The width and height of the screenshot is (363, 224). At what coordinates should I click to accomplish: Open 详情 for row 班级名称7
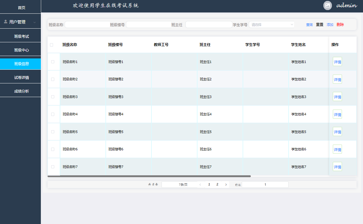tap(337, 167)
